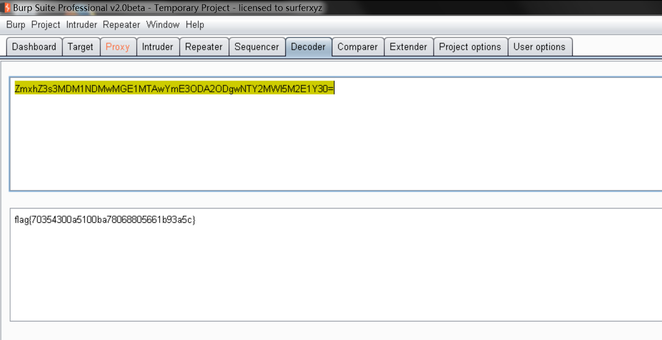Switch to the Dashboard tab
This screenshot has width=662, height=340.
point(34,47)
